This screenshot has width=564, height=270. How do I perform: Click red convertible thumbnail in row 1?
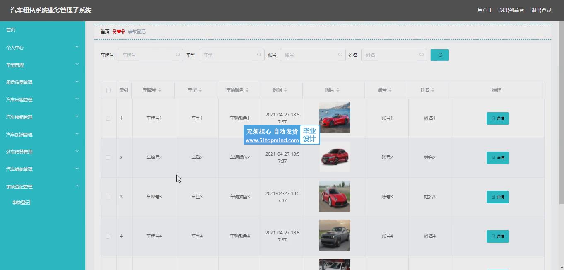point(335,117)
